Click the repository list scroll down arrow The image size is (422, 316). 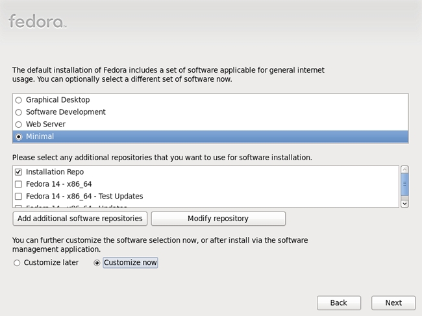pos(404,204)
